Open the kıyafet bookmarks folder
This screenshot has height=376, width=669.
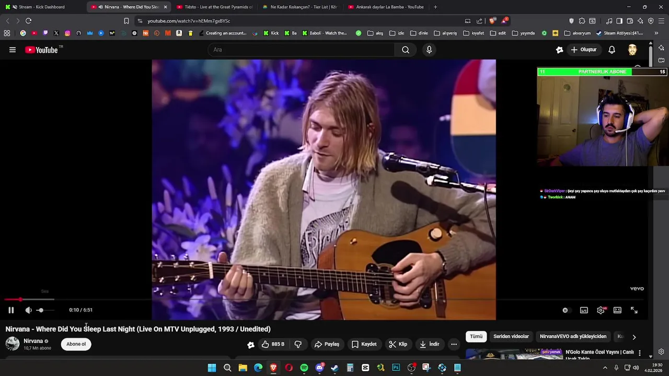coord(474,33)
